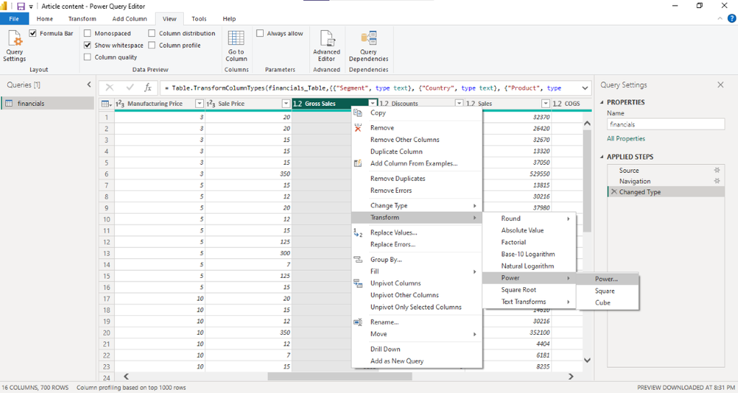The image size is (738, 393).
Task: Click the gear icon beside Source step
Action: tap(716, 171)
